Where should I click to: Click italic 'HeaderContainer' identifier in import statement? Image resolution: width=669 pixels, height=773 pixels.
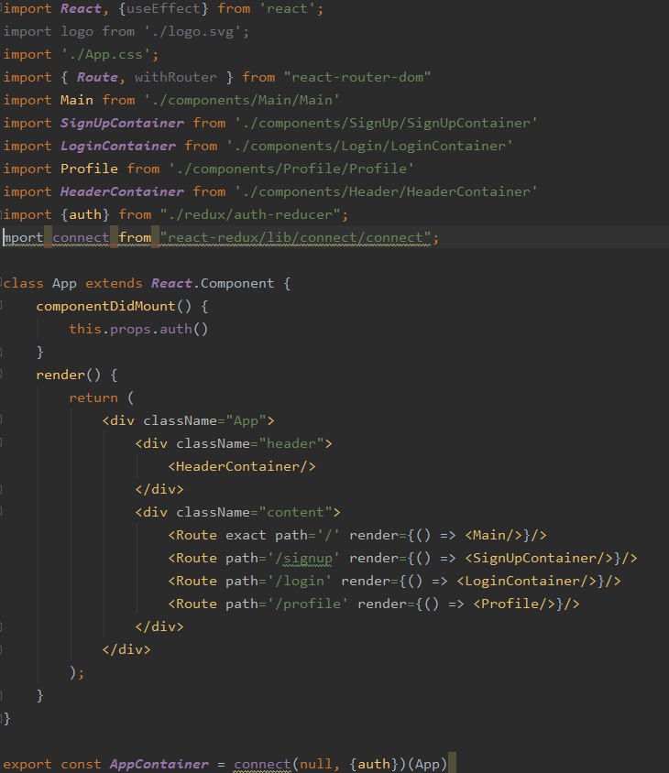[x=122, y=191]
